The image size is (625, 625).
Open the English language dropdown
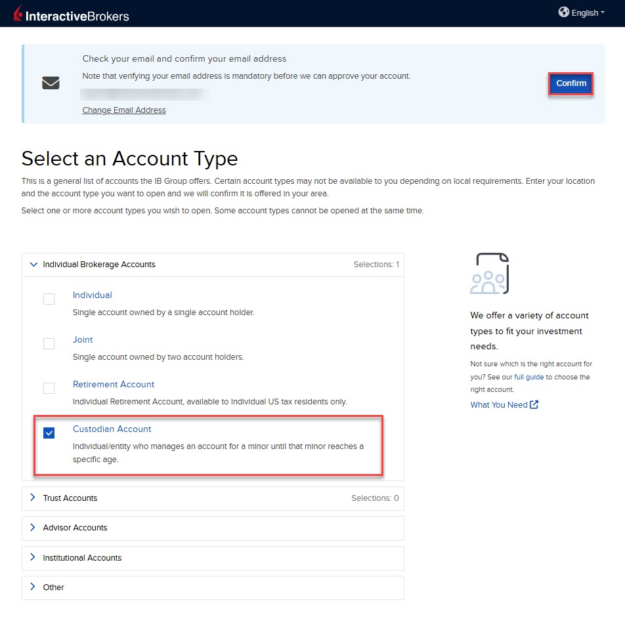tap(581, 12)
